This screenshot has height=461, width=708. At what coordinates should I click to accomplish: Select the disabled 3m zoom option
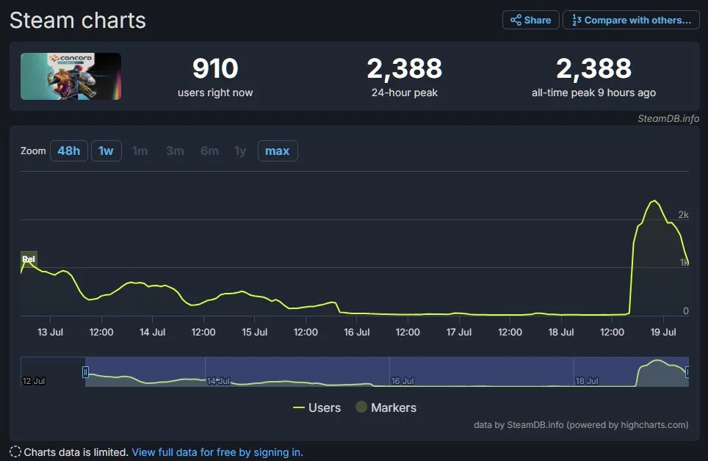(x=175, y=150)
